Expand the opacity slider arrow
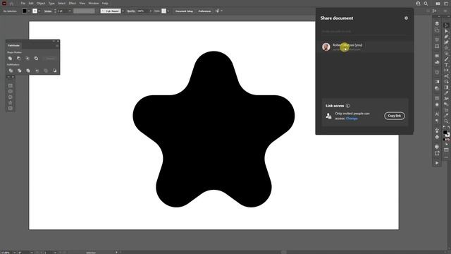 tap(150, 11)
